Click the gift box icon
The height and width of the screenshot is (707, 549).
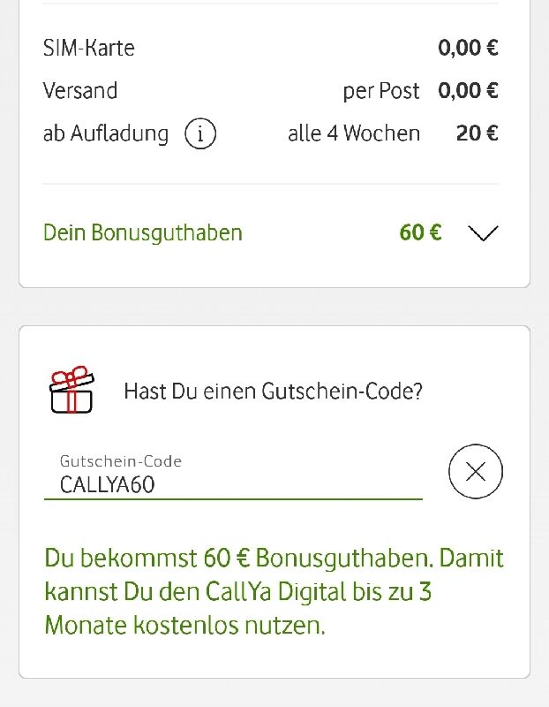pyautogui.click(x=71, y=390)
